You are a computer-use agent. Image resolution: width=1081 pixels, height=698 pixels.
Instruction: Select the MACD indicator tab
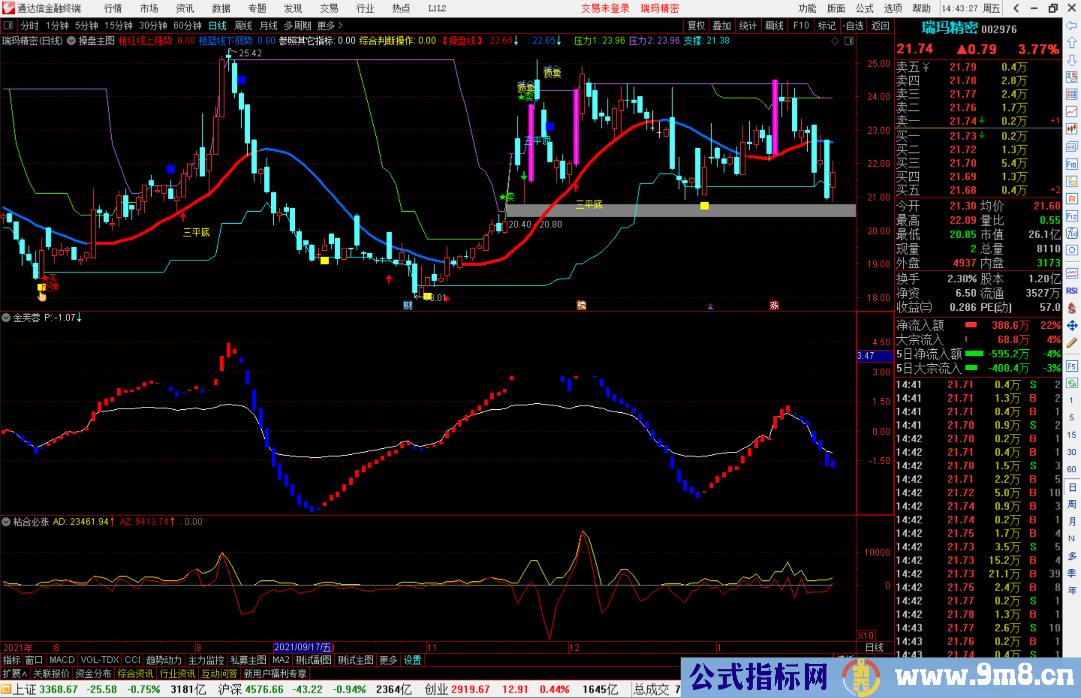[62, 660]
